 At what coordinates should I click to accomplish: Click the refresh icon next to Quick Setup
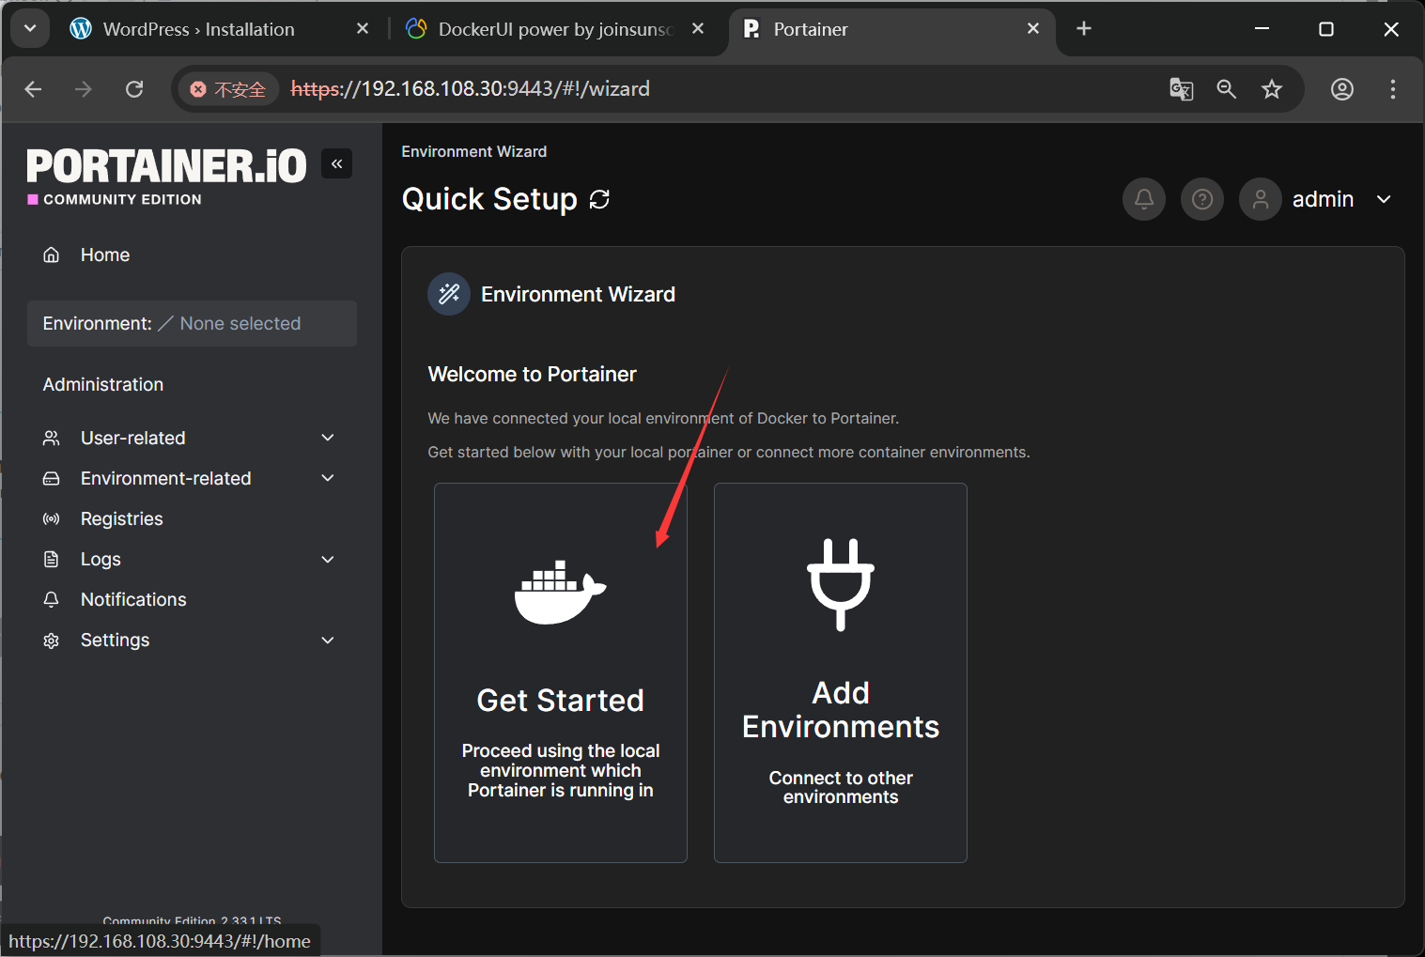[x=599, y=199]
